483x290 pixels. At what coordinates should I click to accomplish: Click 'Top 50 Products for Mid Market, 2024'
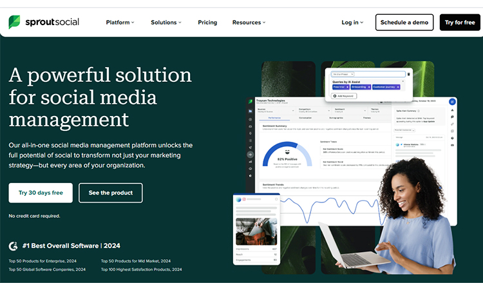point(136,261)
